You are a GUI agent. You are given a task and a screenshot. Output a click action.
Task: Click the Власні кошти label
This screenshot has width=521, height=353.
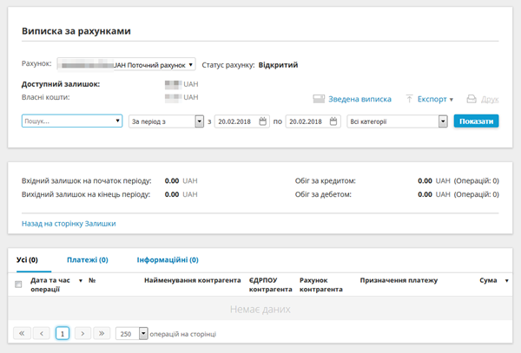[46, 97]
